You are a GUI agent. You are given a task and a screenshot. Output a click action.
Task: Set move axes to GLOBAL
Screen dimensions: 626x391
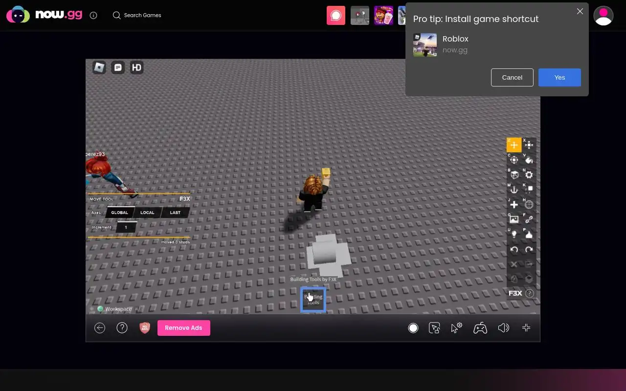119,213
